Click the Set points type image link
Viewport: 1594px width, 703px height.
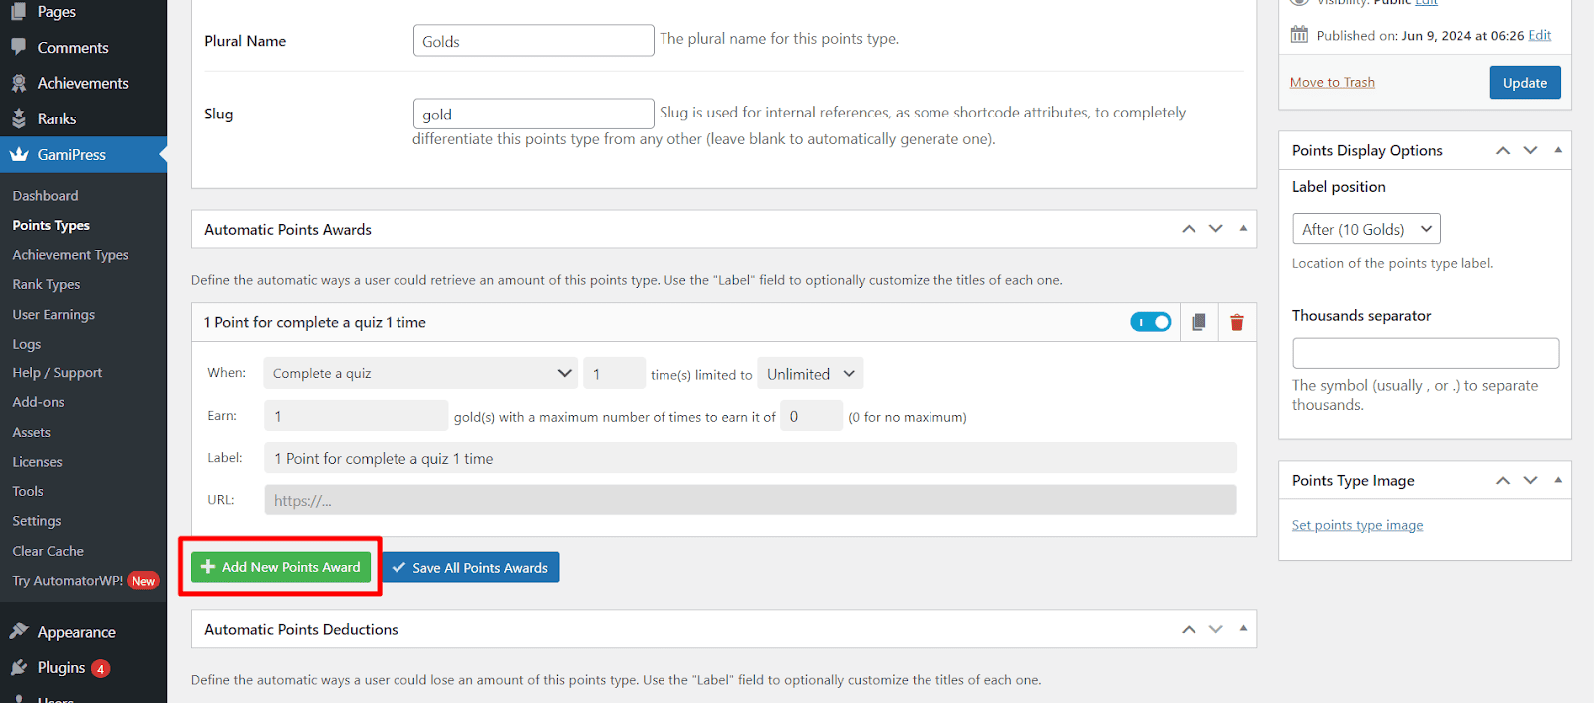pos(1357,525)
